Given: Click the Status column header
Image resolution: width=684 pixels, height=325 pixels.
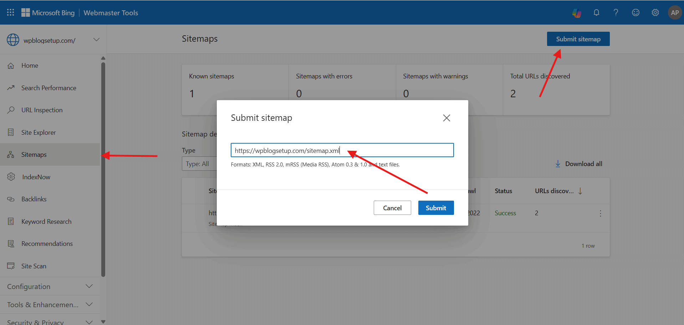Looking at the screenshot, I should tap(503, 191).
